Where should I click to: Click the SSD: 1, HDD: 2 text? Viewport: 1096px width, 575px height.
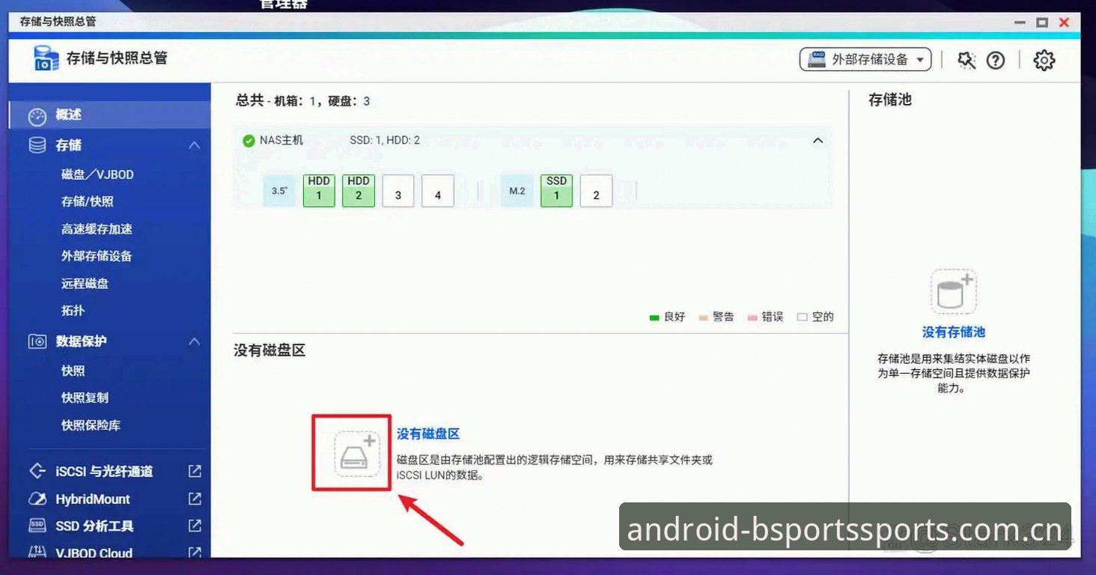pos(385,140)
